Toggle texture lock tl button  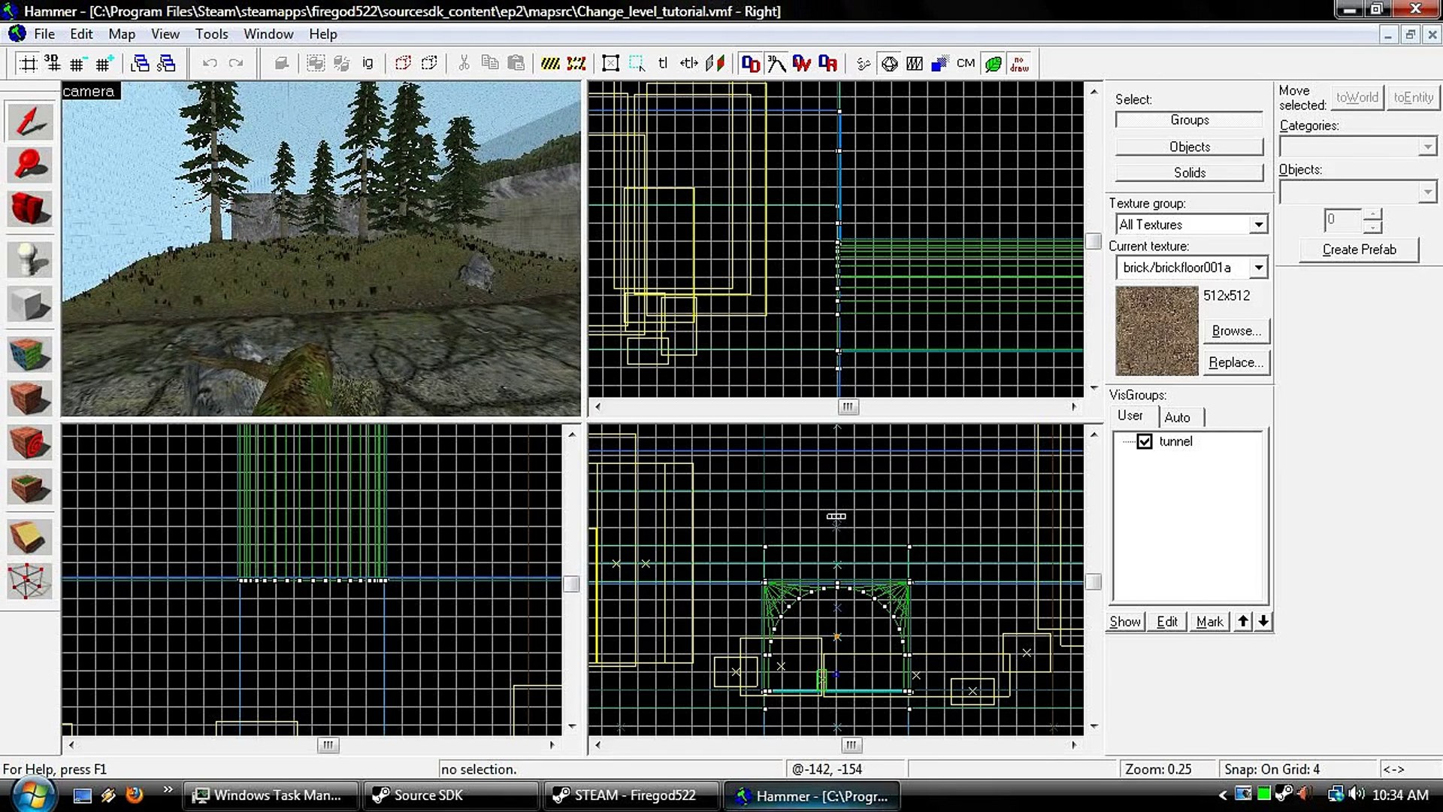pos(662,64)
